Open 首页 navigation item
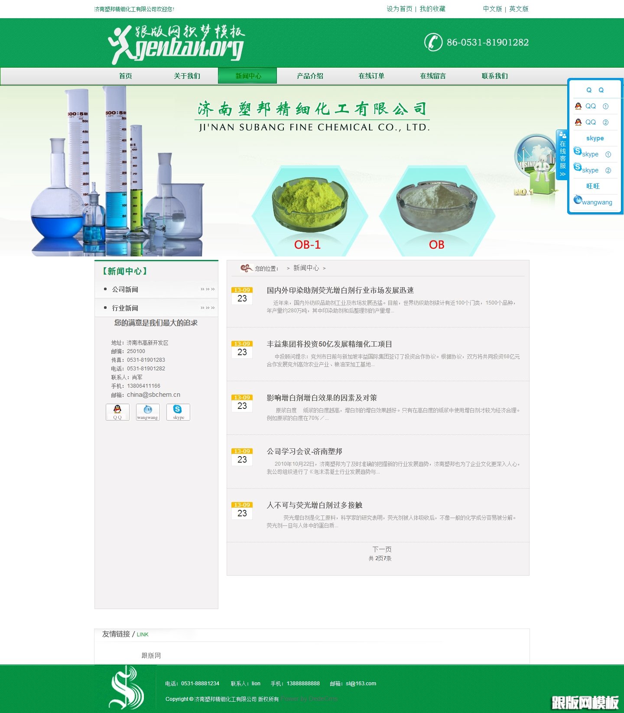 click(126, 76)
